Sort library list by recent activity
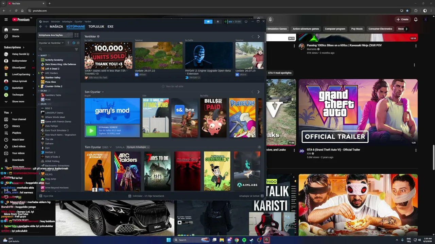 73,43
